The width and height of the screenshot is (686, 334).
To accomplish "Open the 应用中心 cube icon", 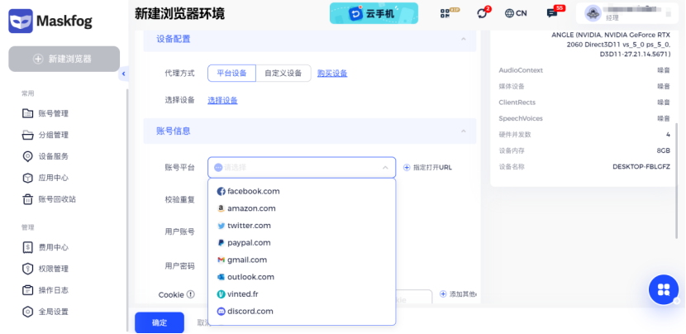I will pos(27,179).
